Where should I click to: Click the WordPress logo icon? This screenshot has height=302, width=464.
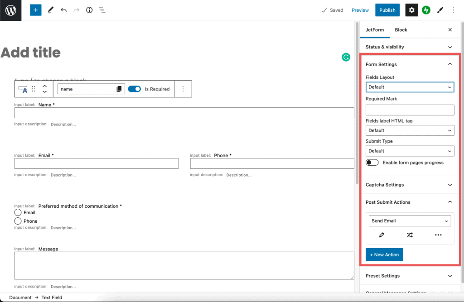11,10
